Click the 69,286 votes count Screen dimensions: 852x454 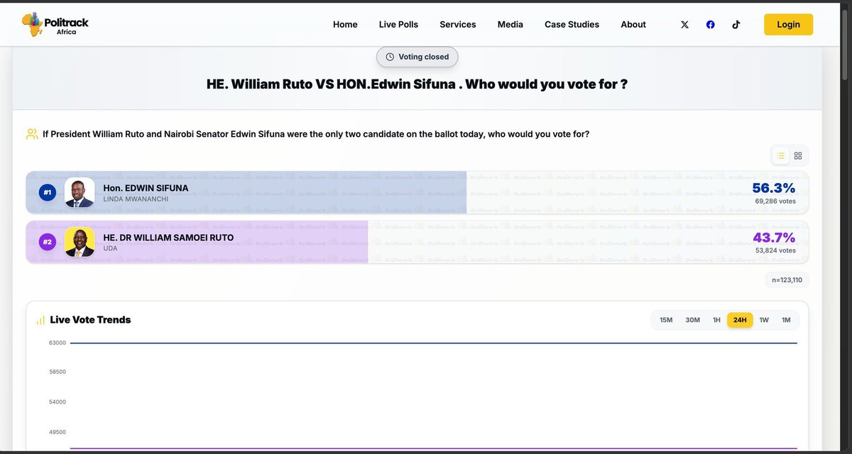[x=775, y=201]
